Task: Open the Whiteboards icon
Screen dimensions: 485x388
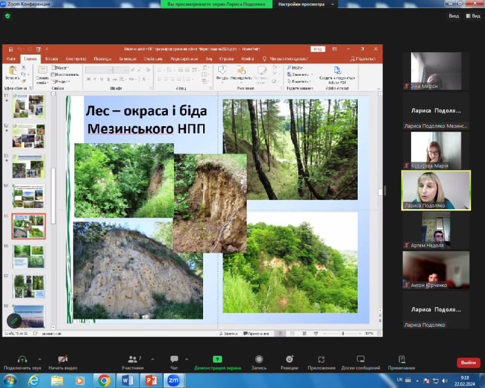Action: (360, 359)
